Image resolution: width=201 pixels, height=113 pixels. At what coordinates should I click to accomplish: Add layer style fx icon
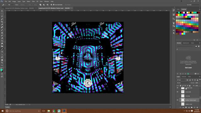[x=183, y=107]
